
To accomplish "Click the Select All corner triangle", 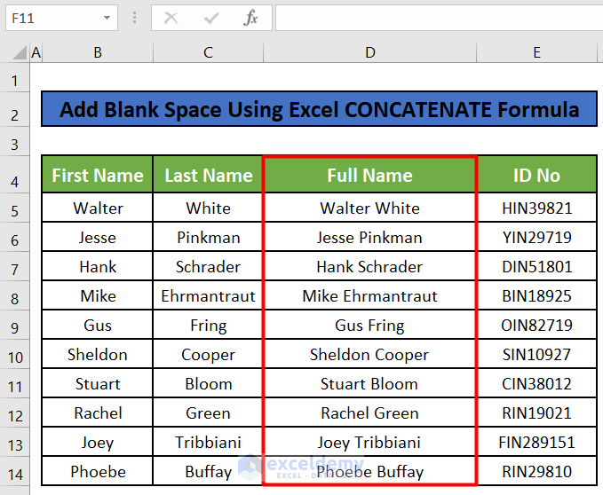I will coord(20,52).
